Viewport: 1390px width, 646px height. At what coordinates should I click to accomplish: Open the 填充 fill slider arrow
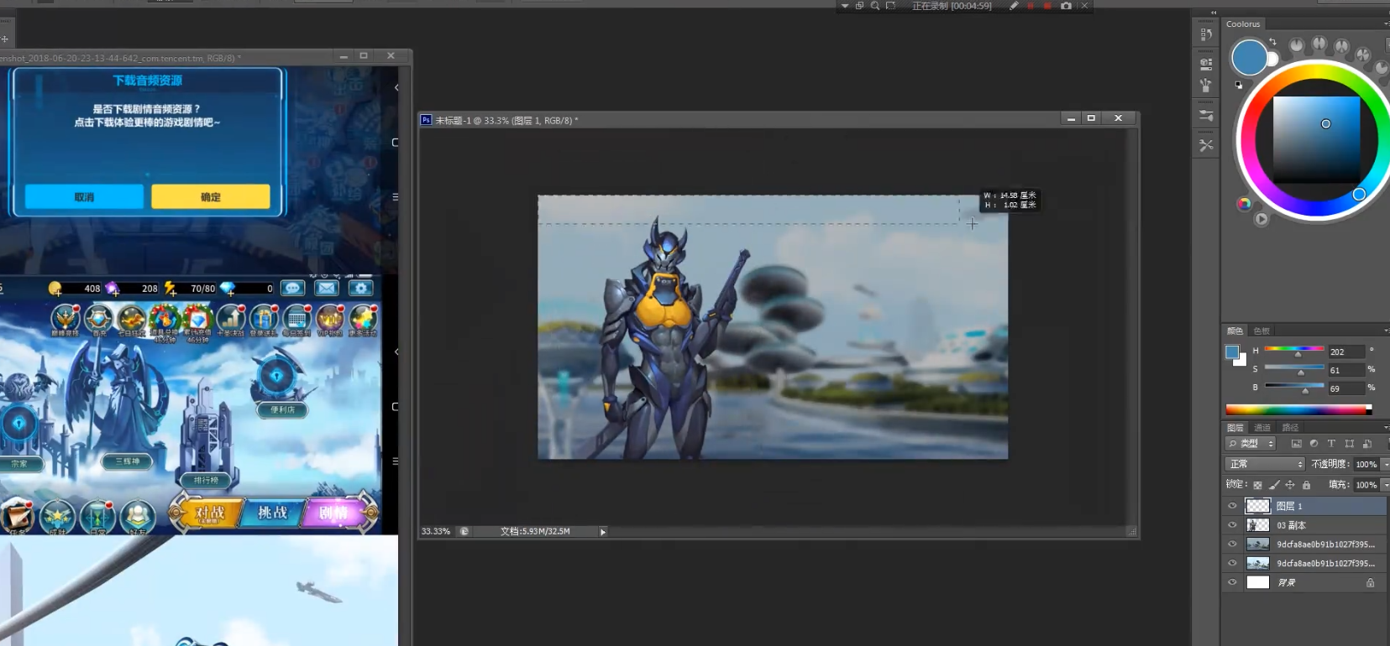pyautogui.click(x=1385, y=485)
